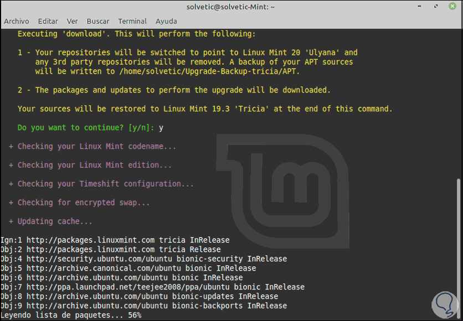Click 'Checking your Timeshift configuration...' line

101,184
